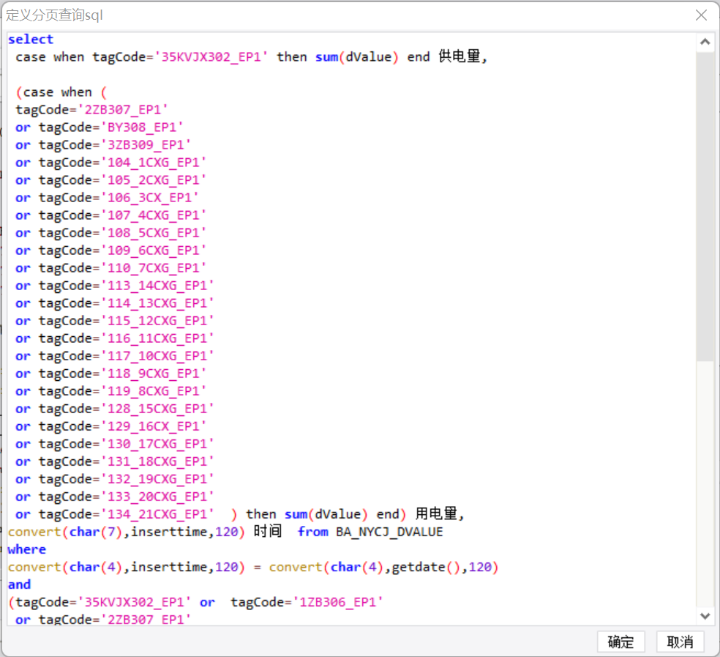Screen dimensions: 720x657
Task: Click the text '35KVJX302_EP1' in first case line
Action: (211, 57)
